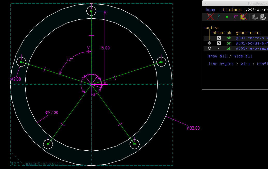
Task: Open line styles link
Action: 221,64
